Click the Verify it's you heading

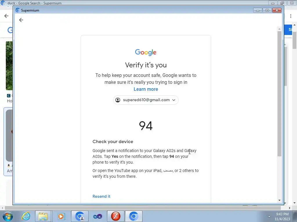click(x=146, y=65)
